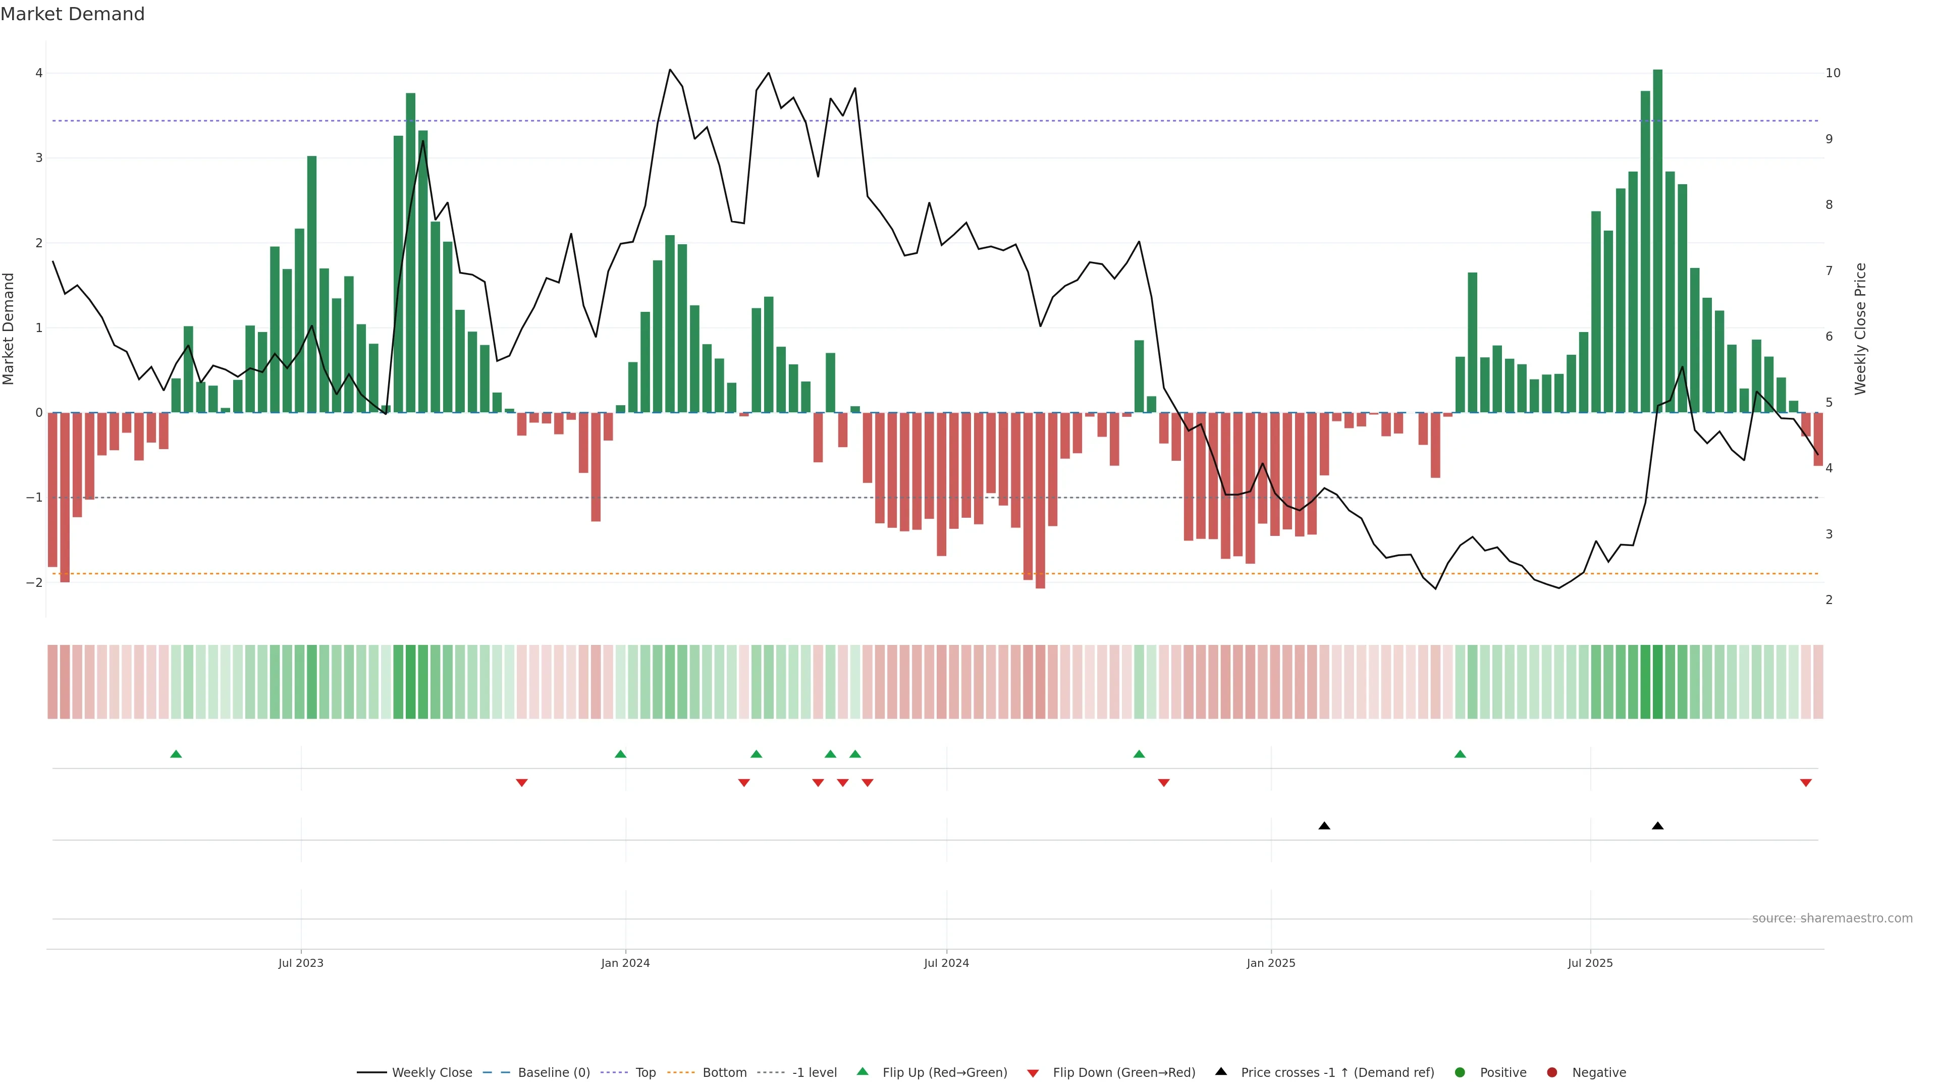The width and height of the screenshot is (1938, 1090).
Task: Click the Market Demand chart title
Action: pyautogui.click(x=72, y=14)
